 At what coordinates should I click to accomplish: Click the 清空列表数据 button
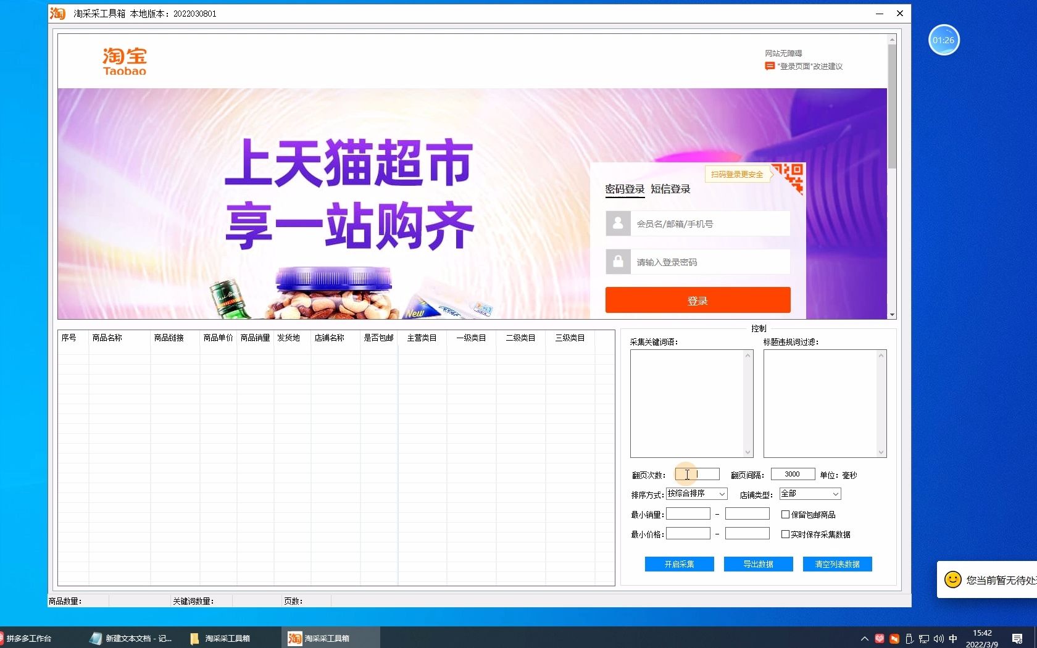point(837,564)
